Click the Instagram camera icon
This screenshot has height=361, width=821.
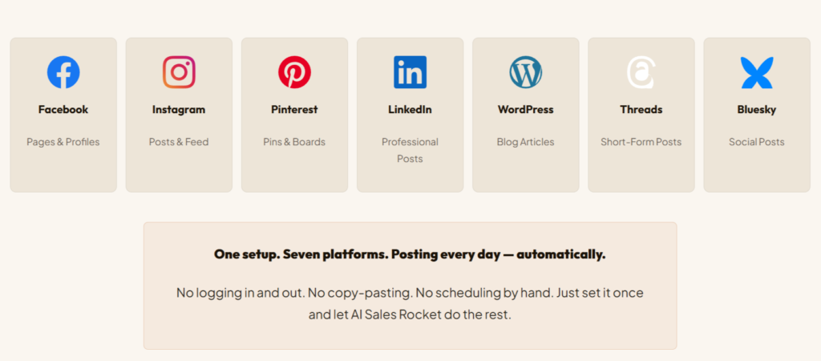[179, 72]
